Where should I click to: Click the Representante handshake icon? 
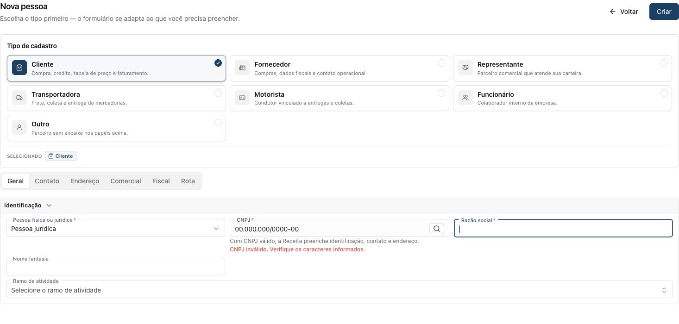click(465, 68)
